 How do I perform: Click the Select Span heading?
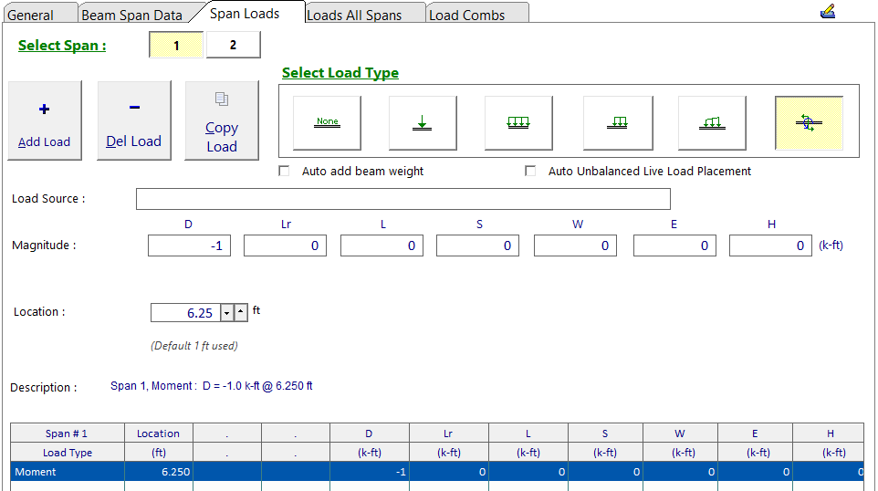click(62, 46)
